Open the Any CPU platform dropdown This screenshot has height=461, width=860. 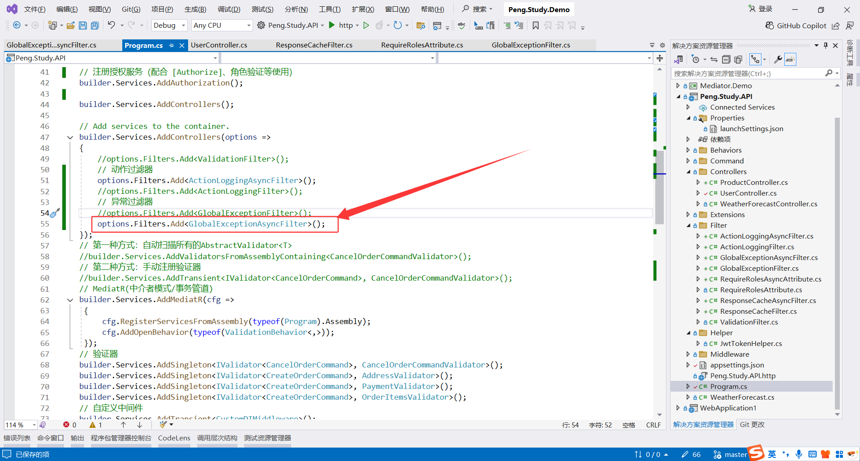click(222, 26)
